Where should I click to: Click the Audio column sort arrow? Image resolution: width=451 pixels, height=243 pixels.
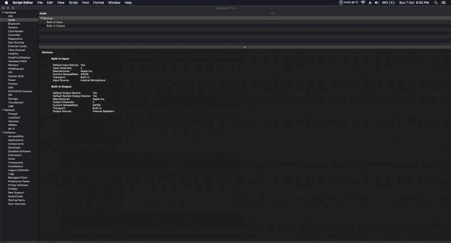(x=272, y=13)
